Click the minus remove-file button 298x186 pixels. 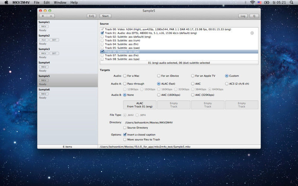(x=51, y=16)
